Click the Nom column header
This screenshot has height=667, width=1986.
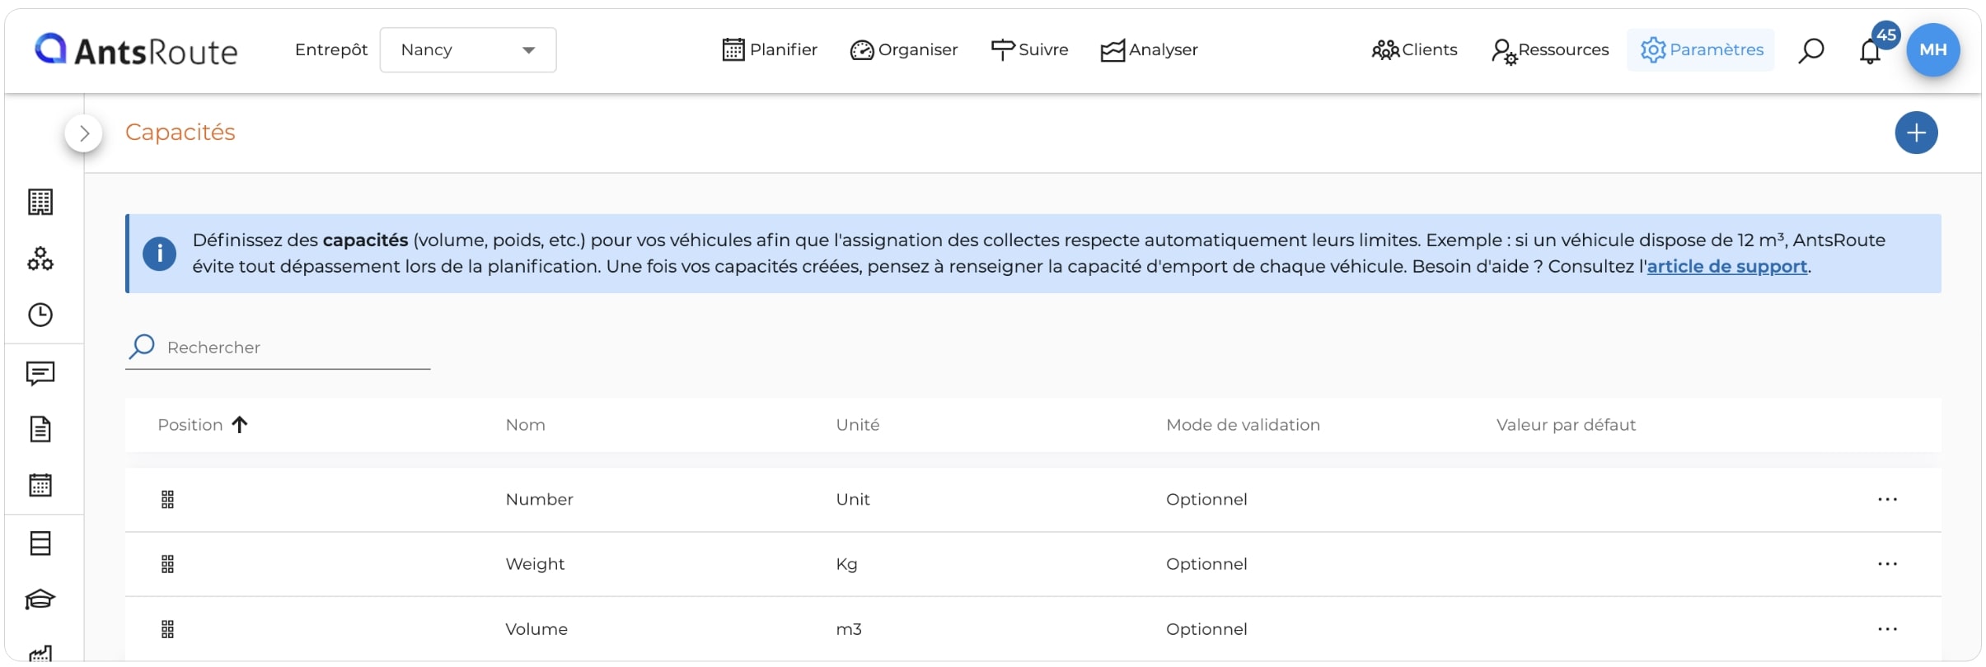[526, 425]
